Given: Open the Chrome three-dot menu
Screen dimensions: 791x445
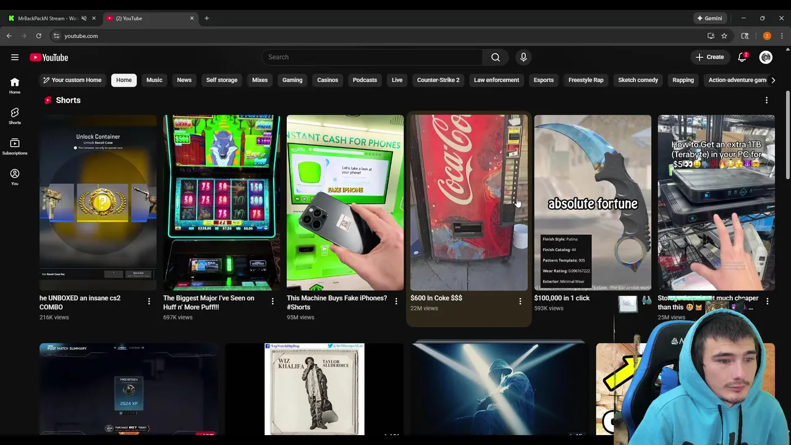Looking at the screenshot, I should (782, 36).
